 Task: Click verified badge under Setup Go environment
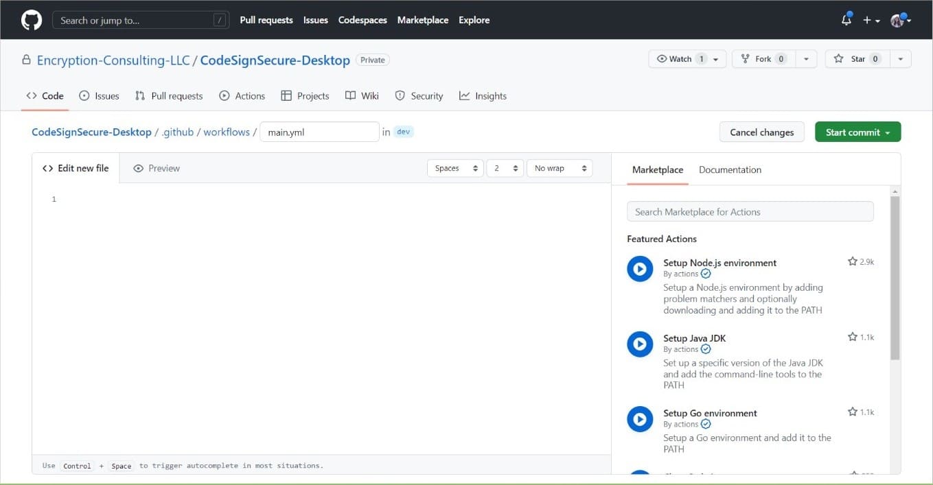point(706,424)
